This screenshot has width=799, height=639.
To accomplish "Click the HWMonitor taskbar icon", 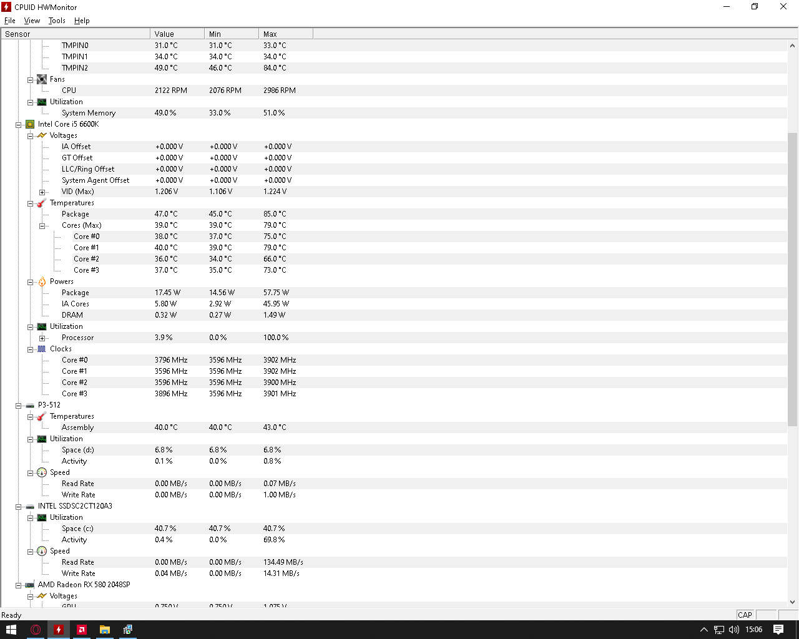I will pos(59,630).
